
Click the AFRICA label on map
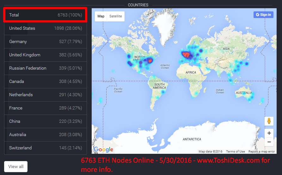[191, 72]
